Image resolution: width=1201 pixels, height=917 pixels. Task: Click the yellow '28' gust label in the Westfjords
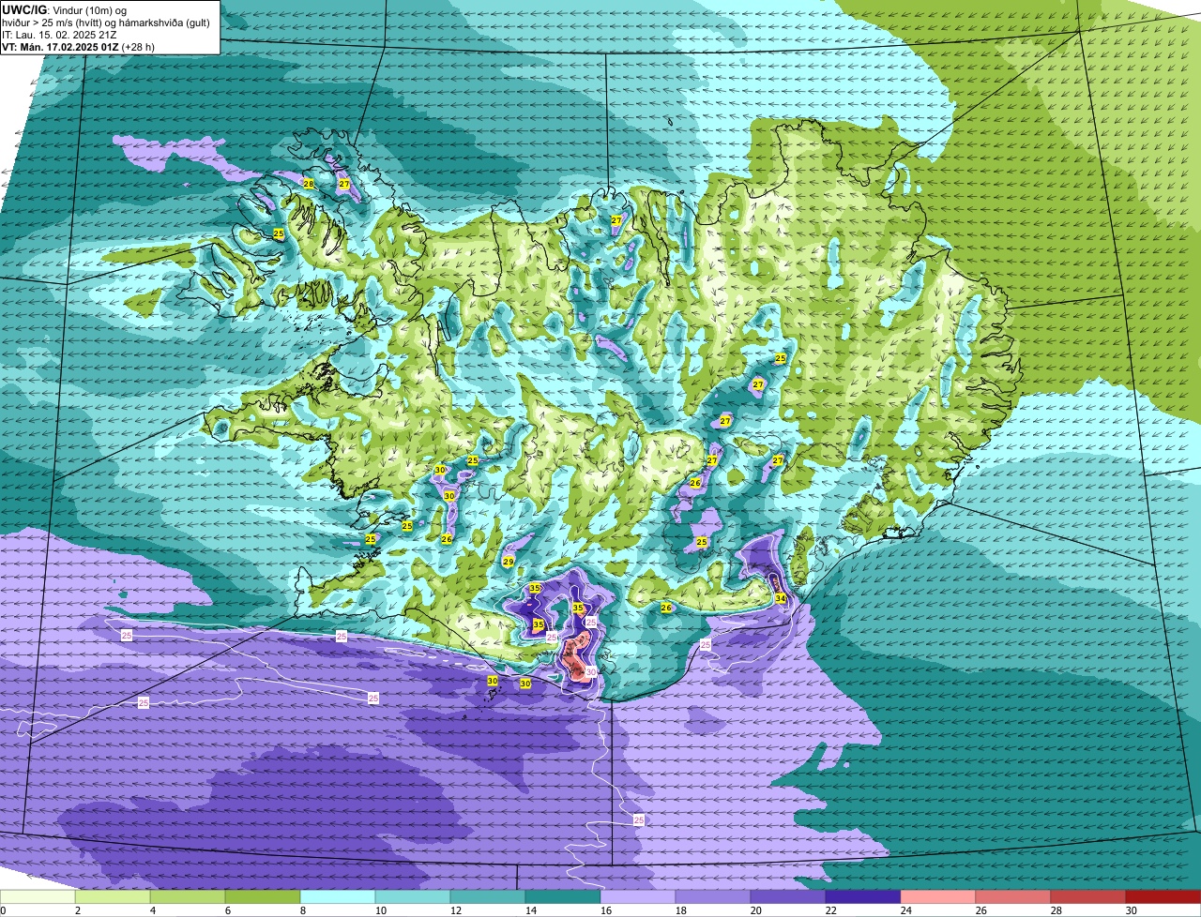(x=309, y=183)
